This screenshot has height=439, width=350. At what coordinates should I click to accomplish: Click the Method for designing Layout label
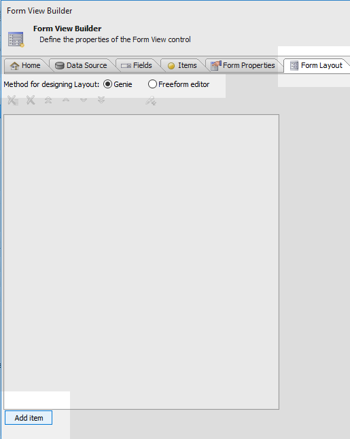tap(52, 84)
